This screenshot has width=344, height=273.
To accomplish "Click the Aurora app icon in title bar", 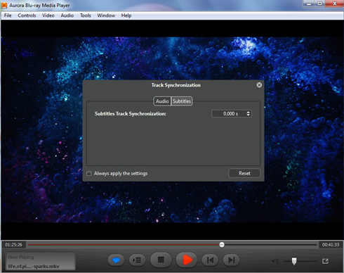I will [x=4, y=5].
